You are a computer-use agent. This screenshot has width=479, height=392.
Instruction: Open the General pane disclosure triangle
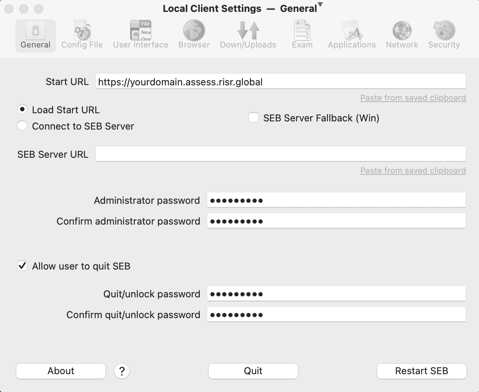click(x=320, y=6)
